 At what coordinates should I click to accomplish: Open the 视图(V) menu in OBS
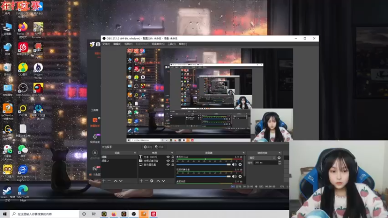tap(128, 44)
